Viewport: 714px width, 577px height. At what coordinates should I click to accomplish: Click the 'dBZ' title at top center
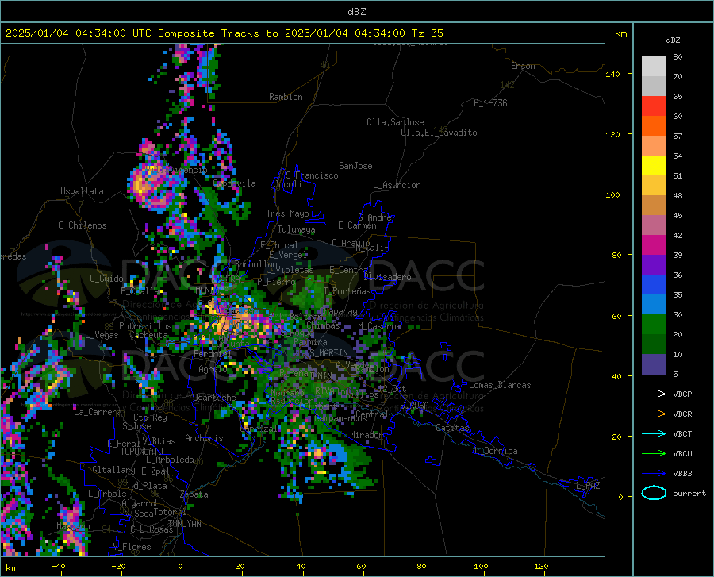pos(356,12)
